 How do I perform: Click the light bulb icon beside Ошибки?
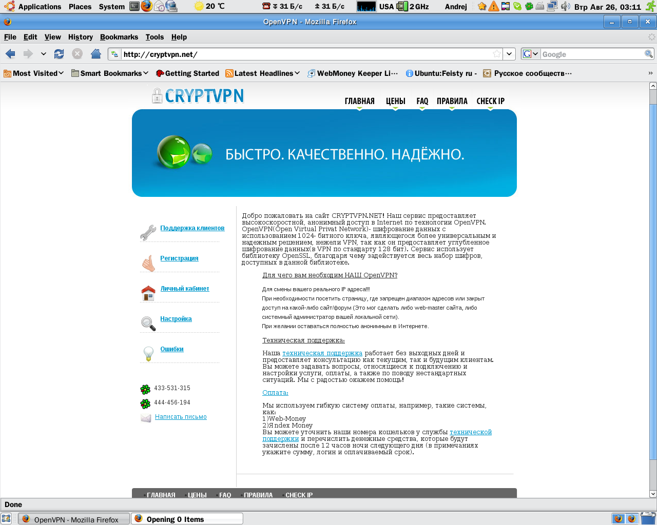(x=148, y=353)
